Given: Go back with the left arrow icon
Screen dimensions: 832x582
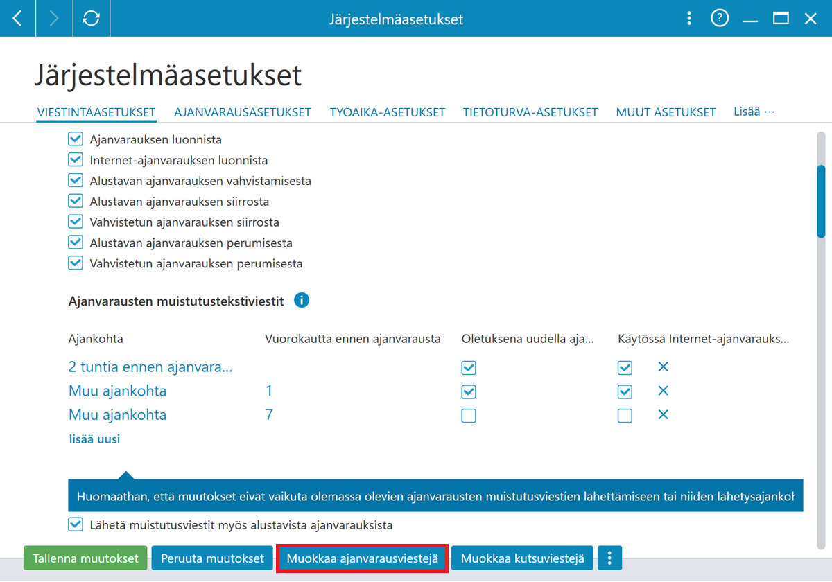Looking at the screenshot, I should 17,19.
